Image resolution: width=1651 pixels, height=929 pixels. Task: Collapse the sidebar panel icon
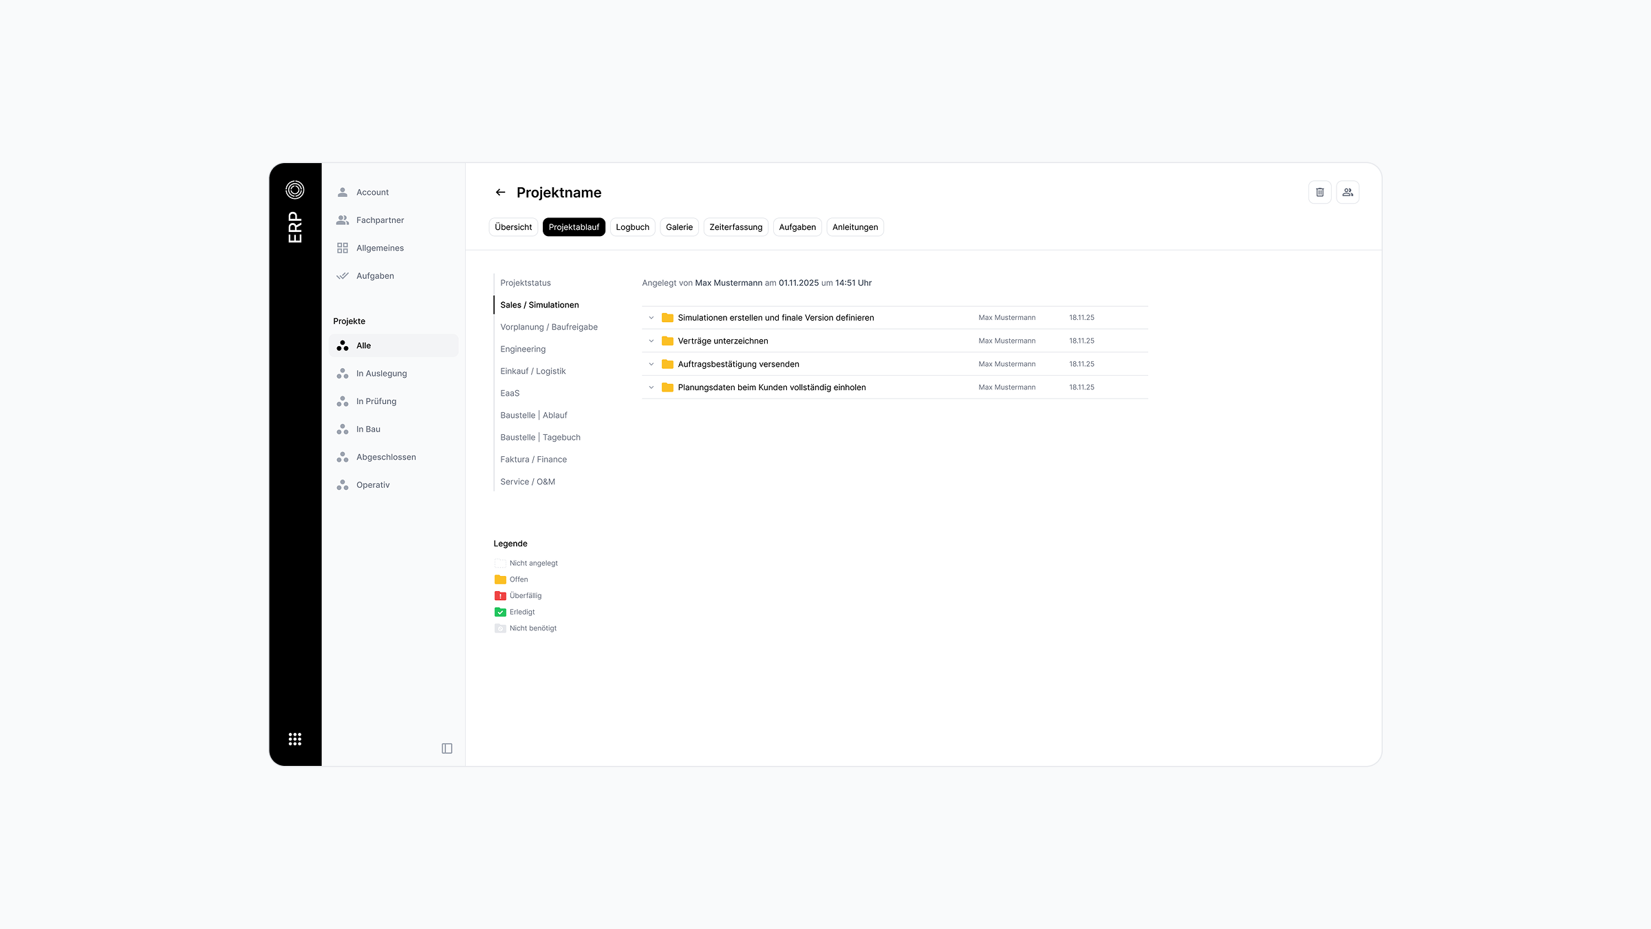446,749
